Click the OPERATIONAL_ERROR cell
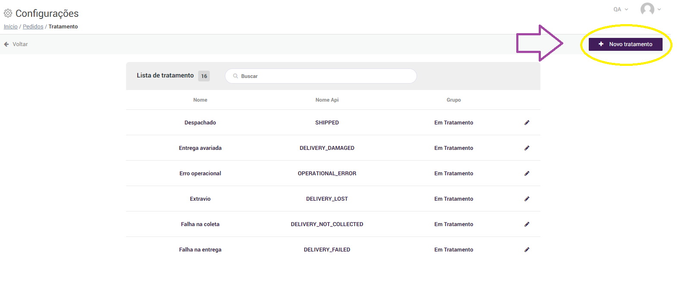Screen dimensions: 682x292 [x=327, y=174]
